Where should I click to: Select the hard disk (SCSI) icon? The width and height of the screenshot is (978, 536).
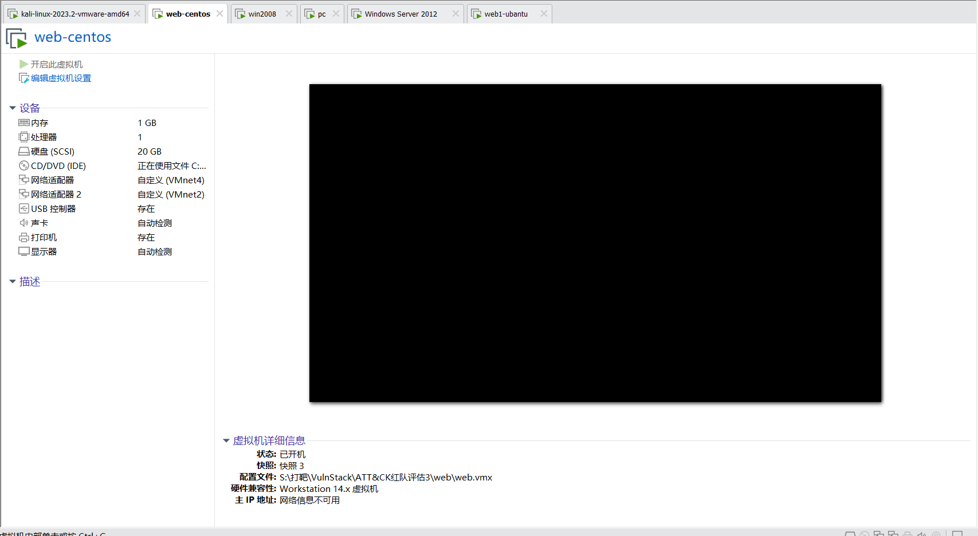point(24,151)
